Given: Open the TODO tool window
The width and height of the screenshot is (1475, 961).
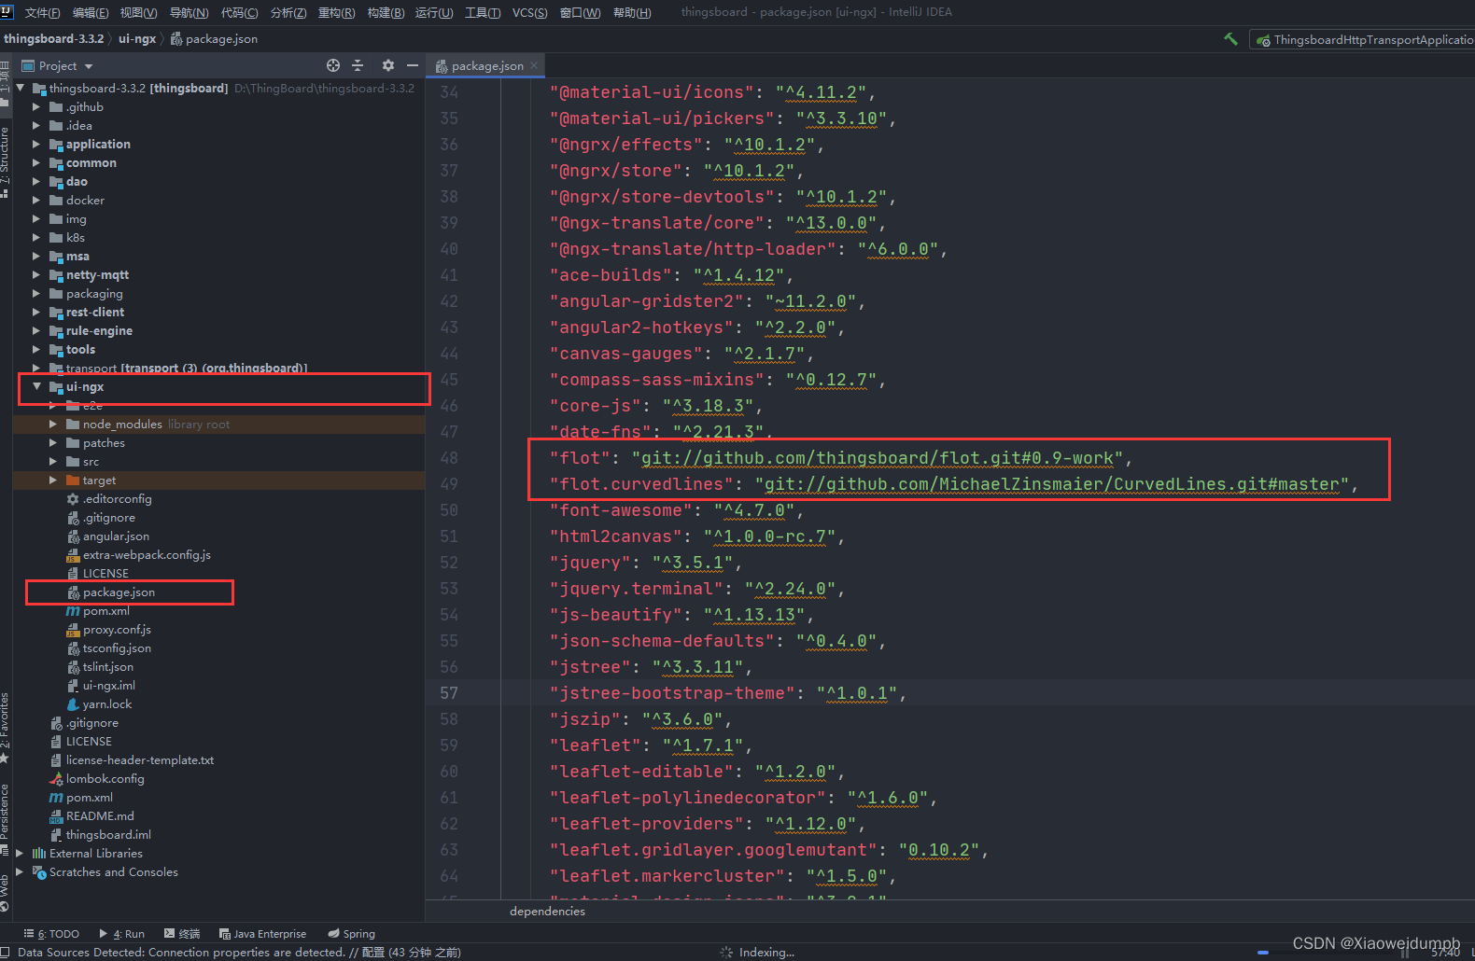Looking at the screenshot, I should [51, 933].
